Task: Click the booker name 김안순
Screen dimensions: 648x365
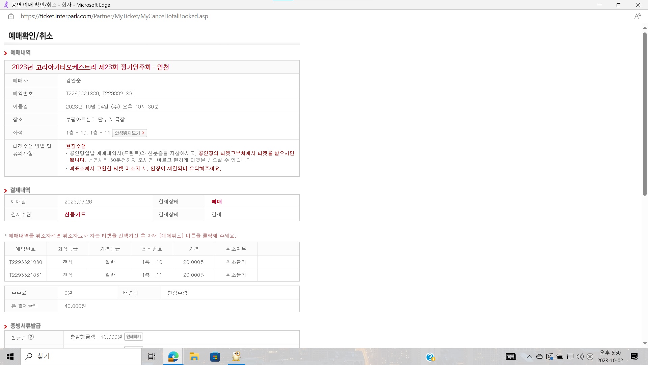Action: (x=73, y=80)
